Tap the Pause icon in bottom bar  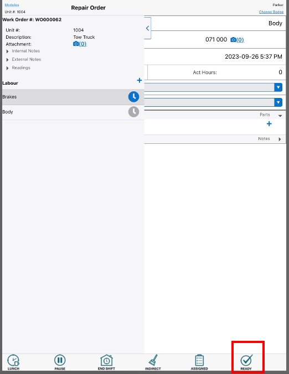60,360
